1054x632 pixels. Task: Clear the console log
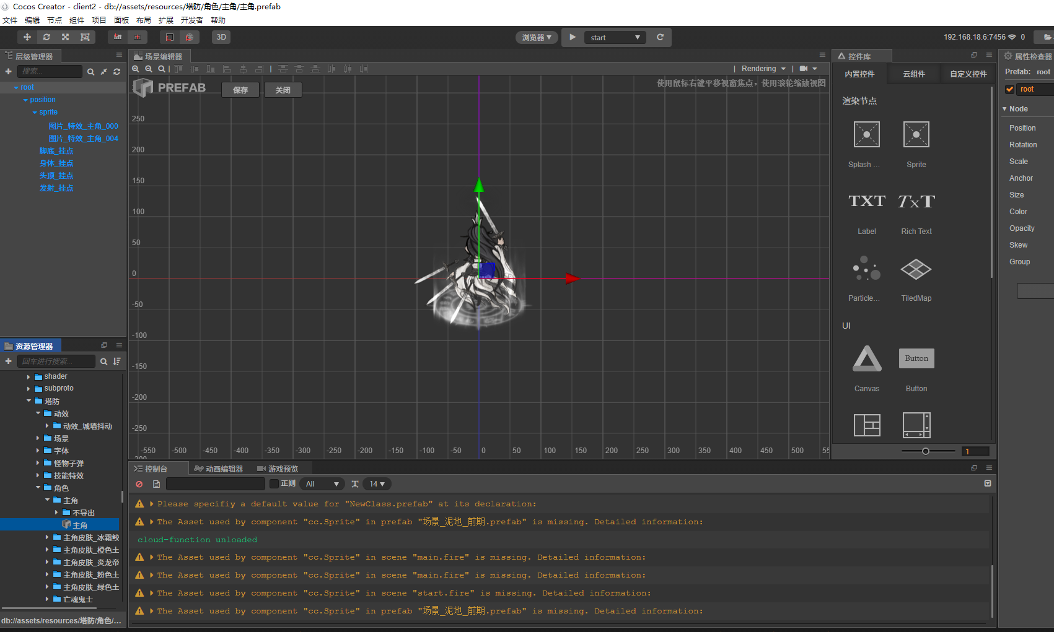pyautogui.click(x=139, y=484)
